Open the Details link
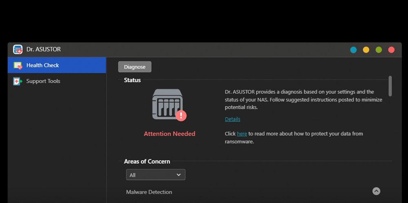Screen dimensions: 408x203 (x=233, y=119)
